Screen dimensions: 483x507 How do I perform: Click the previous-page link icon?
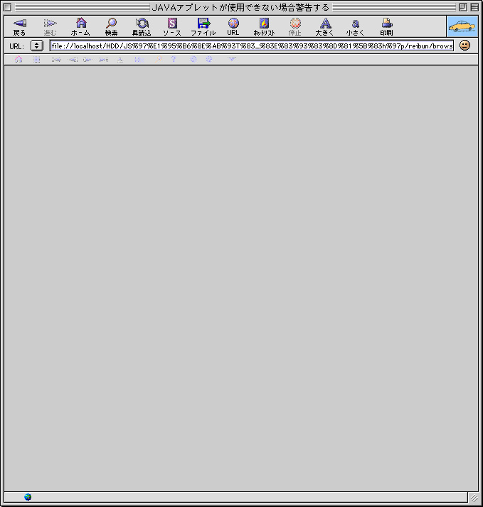pos(73,60)
